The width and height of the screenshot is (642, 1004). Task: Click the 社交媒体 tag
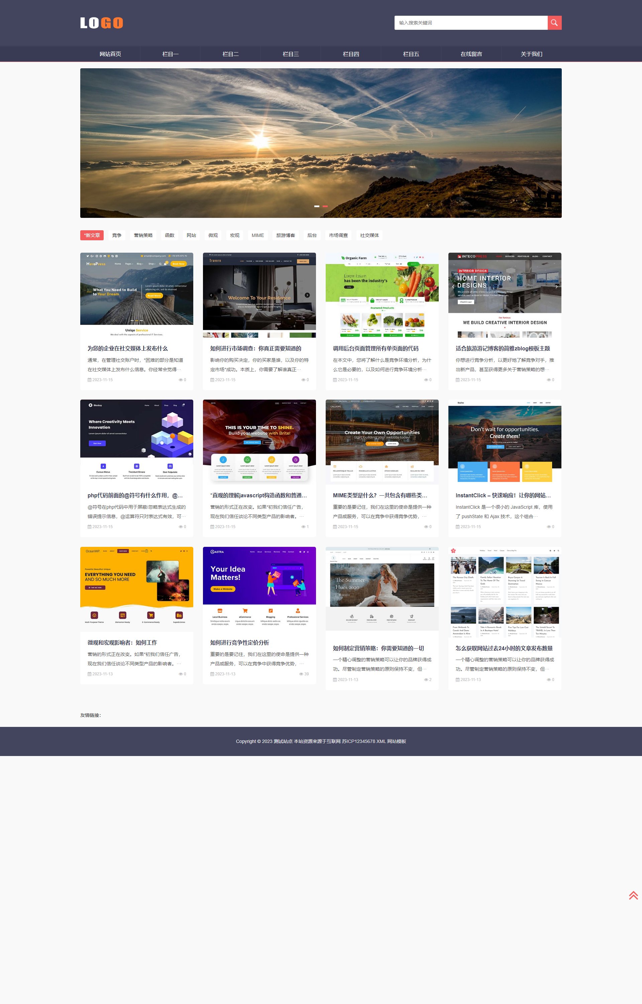369,235
